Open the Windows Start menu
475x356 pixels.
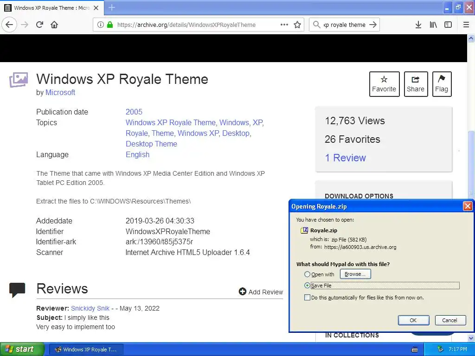[x=22, y=350]
